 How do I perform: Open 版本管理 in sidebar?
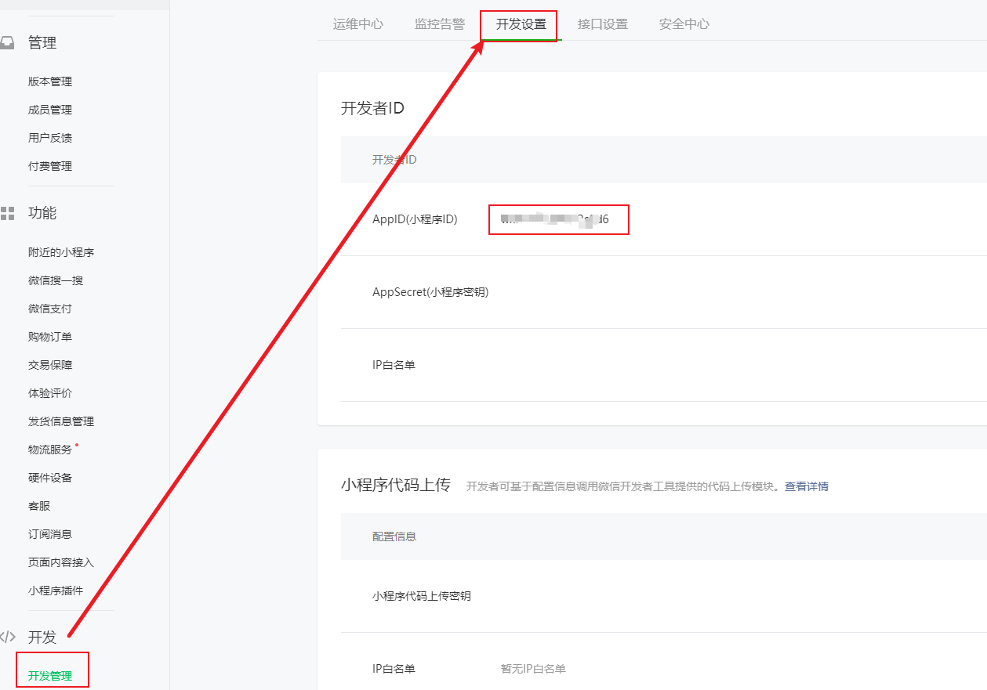pyautogui.click(x=50, y=81)
